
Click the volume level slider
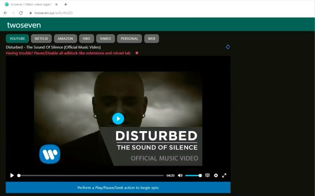(x=193, y=175)
